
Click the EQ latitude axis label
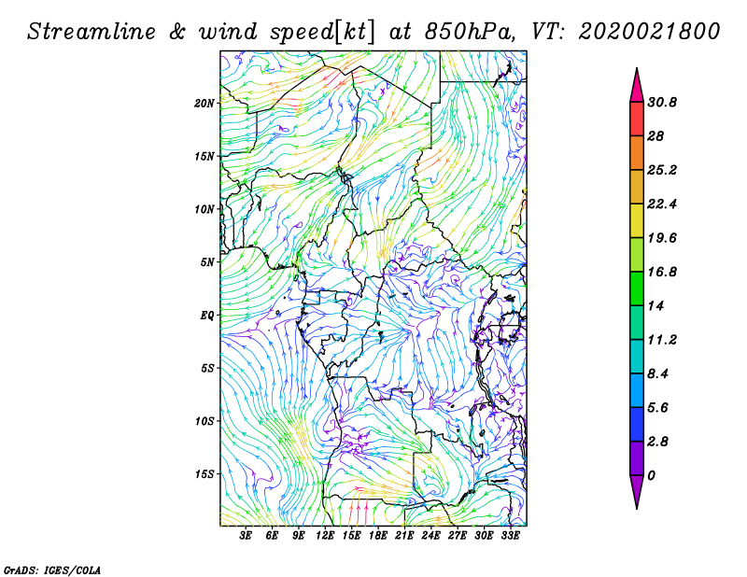[207, 316]
